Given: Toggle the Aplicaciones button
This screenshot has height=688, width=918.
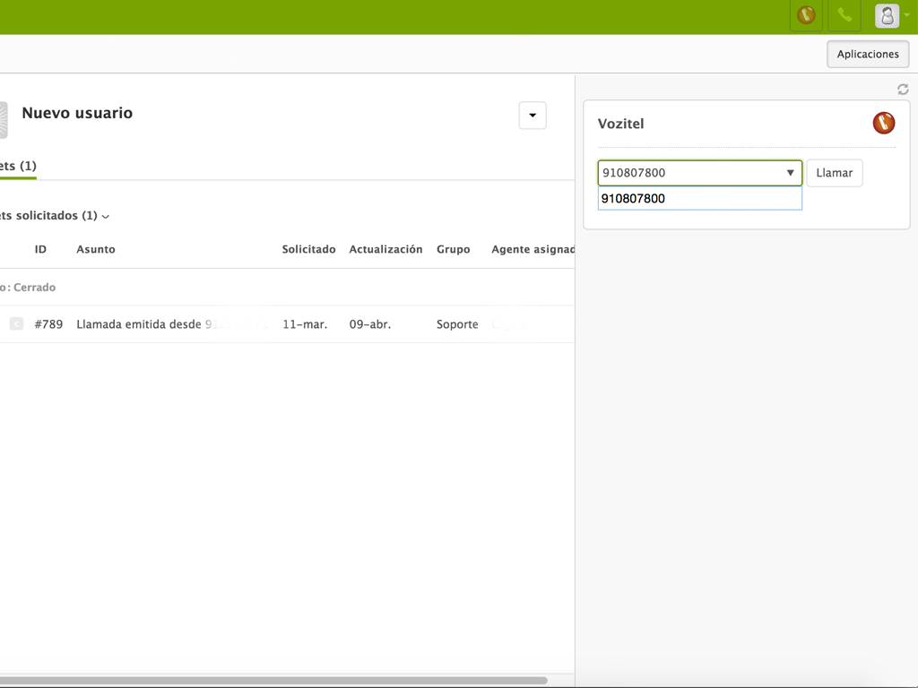Looking at the screenshot, I should [x=867, y=55].
